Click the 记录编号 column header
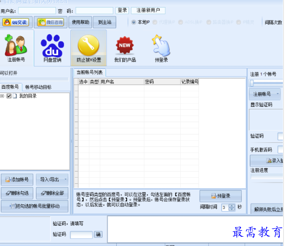This screenshot has height=246, width=286. [x=190, y=82]
